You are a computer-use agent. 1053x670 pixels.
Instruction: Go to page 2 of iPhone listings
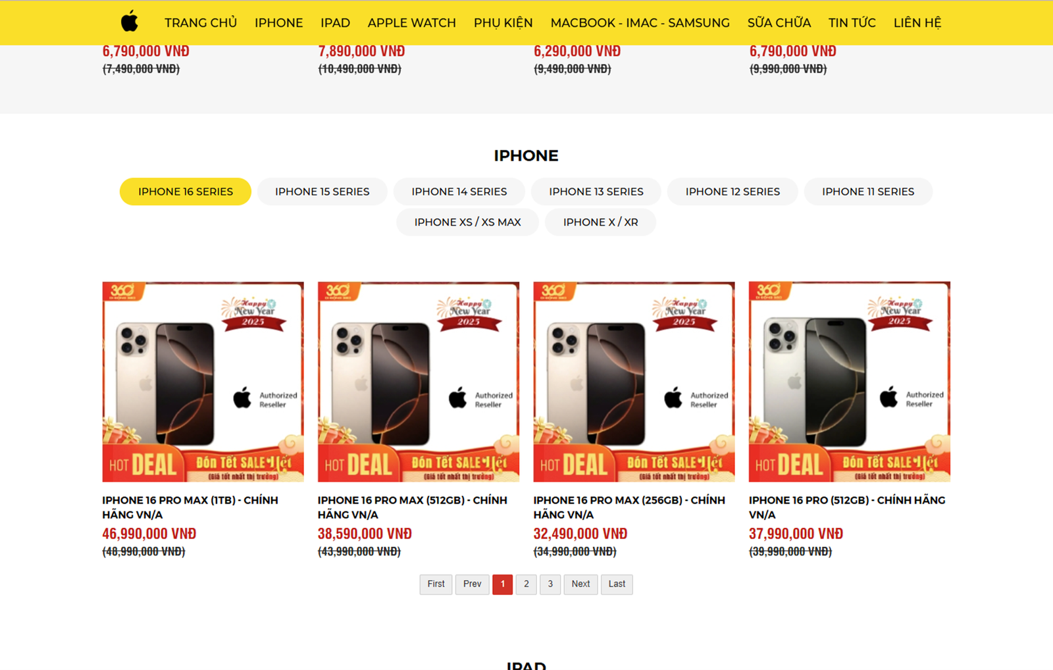click(526, 584)
